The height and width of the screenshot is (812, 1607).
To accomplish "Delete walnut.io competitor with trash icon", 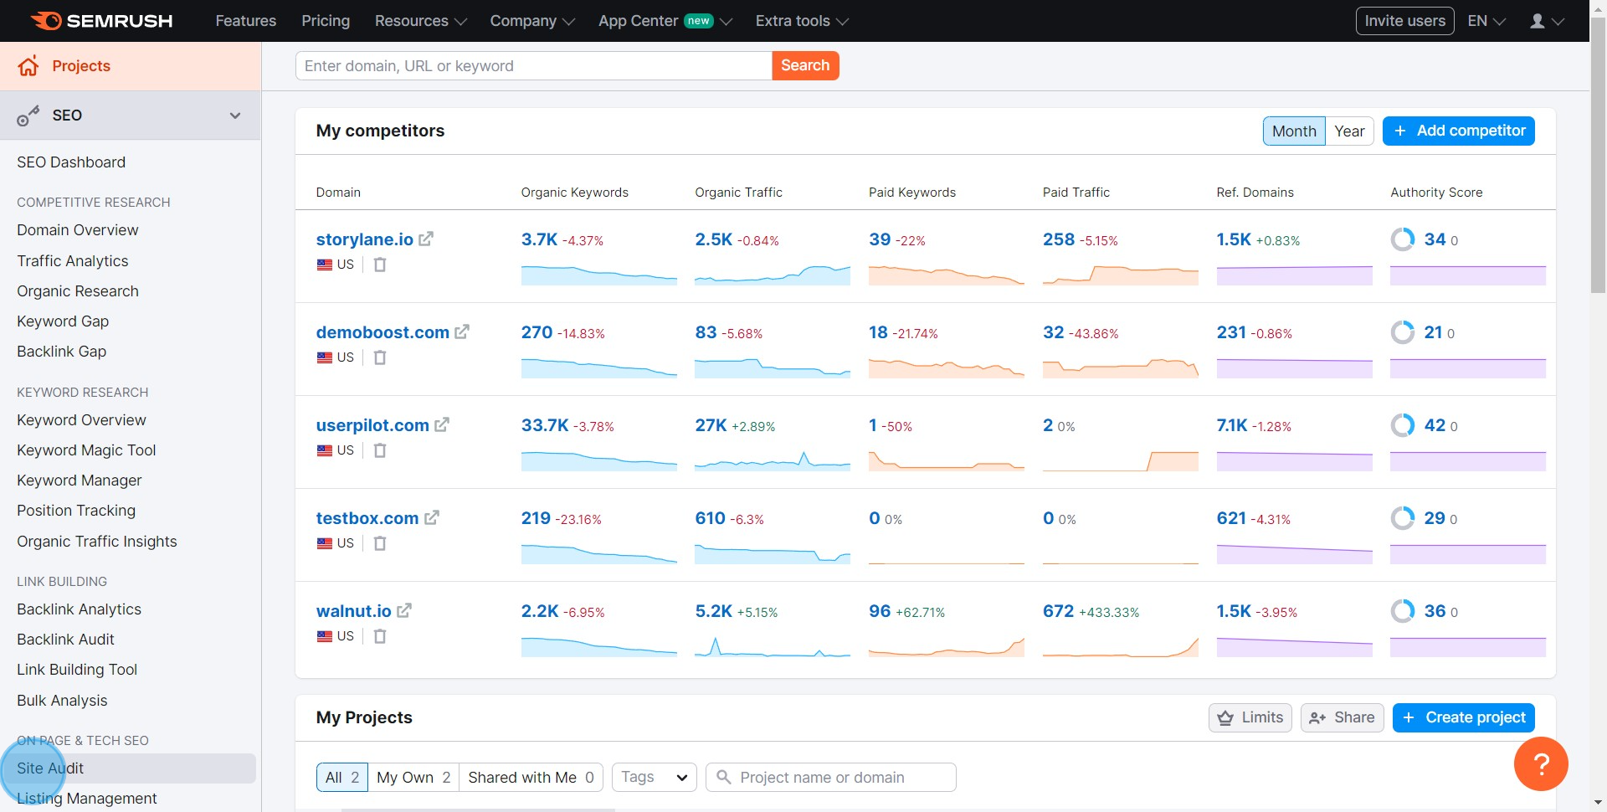I will coord(380,636).
